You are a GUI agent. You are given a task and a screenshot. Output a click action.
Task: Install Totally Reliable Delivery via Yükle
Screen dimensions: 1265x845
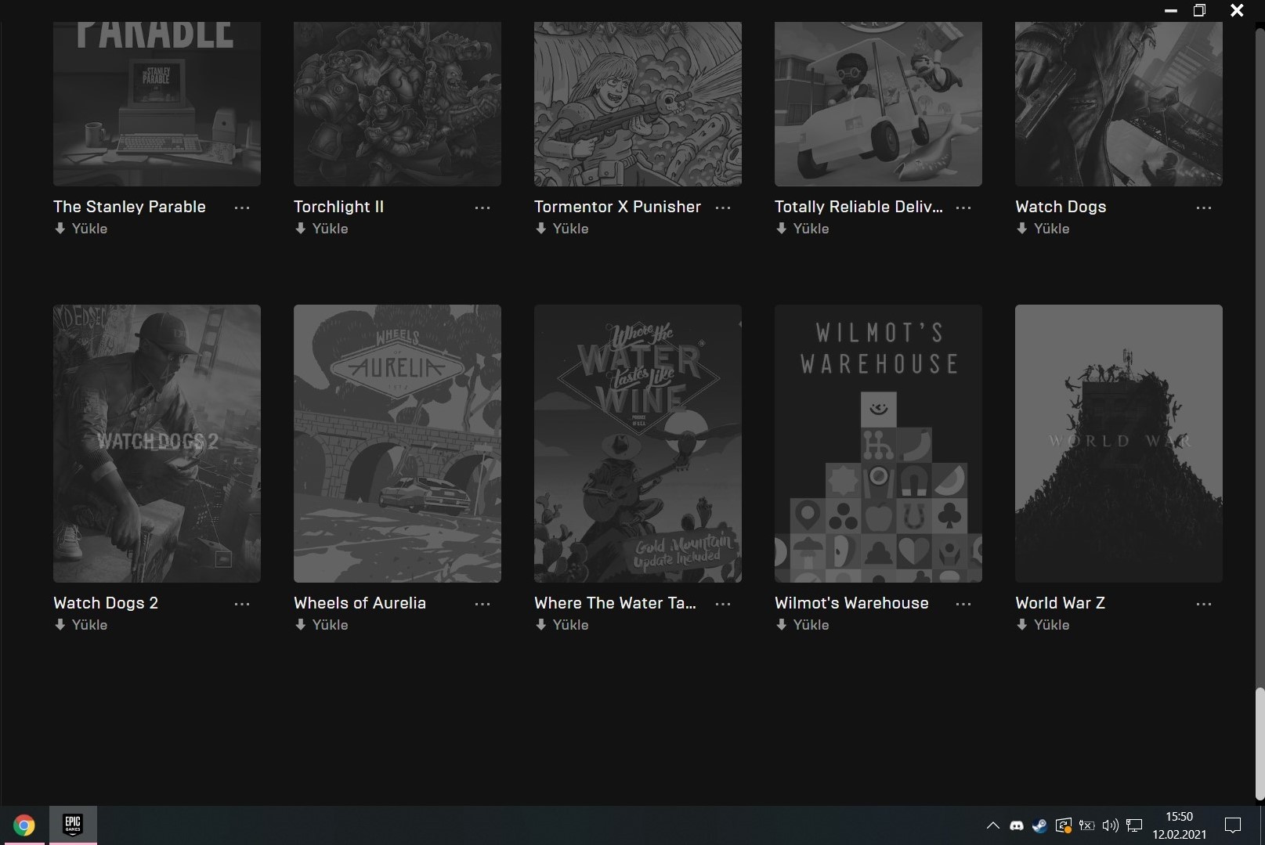click(x=802, y=229)
